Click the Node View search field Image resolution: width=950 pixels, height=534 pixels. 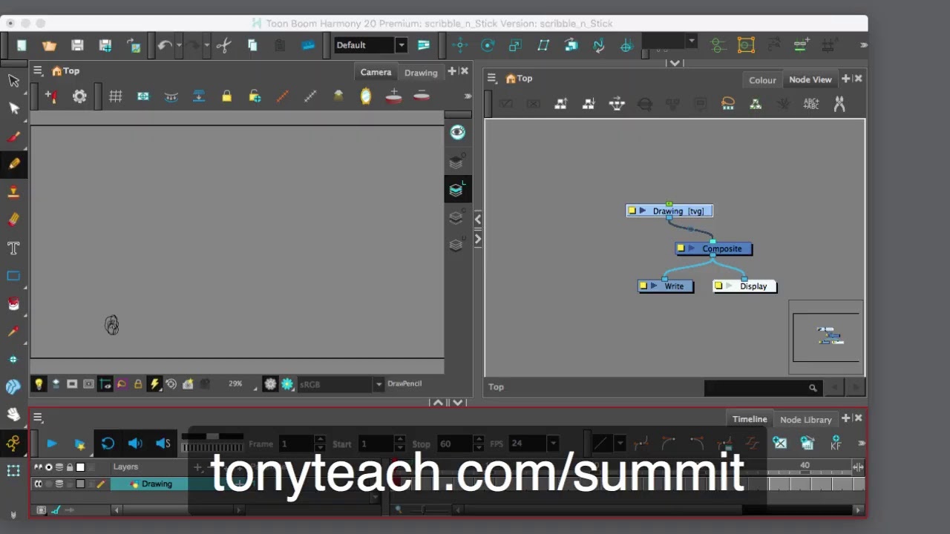point(762,387)
